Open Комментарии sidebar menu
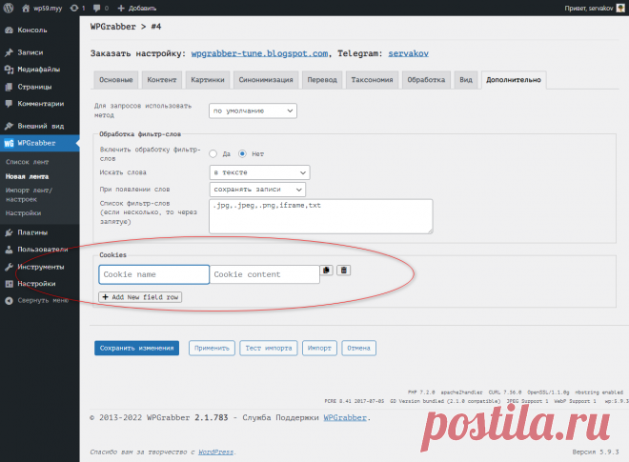Screen dimensions: 629x462 pos(41,104)
